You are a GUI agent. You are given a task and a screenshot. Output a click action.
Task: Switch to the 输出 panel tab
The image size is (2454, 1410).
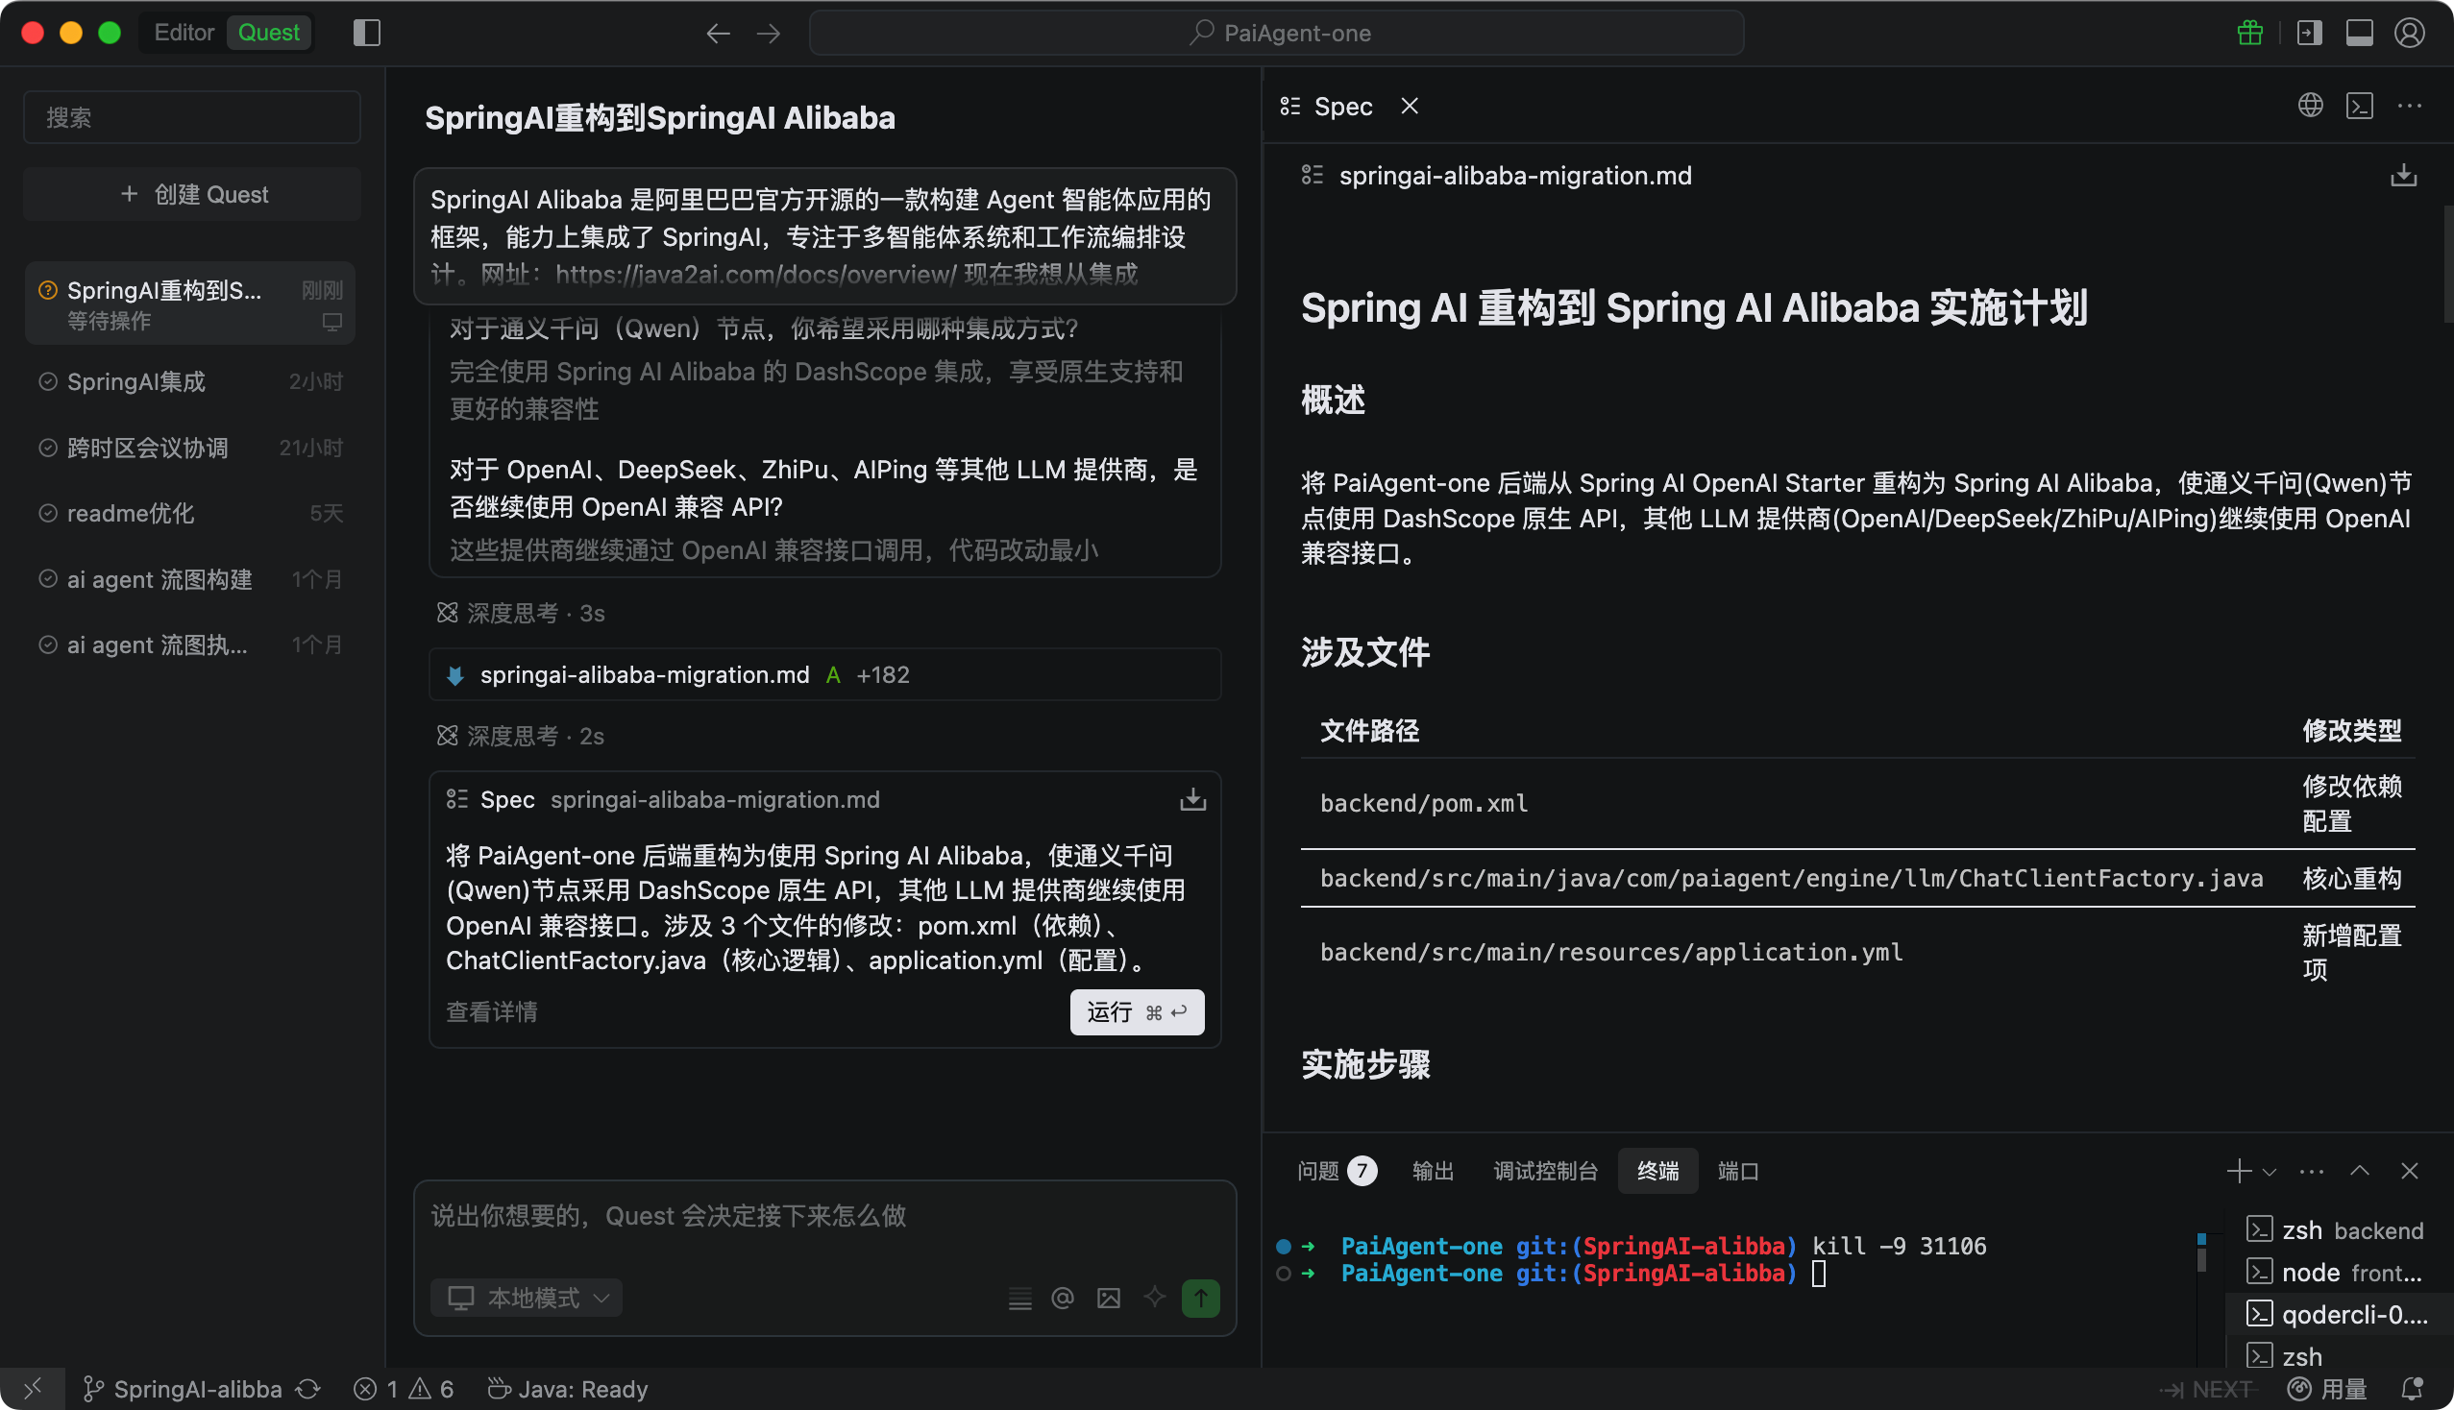(x=1433, y=1172)
